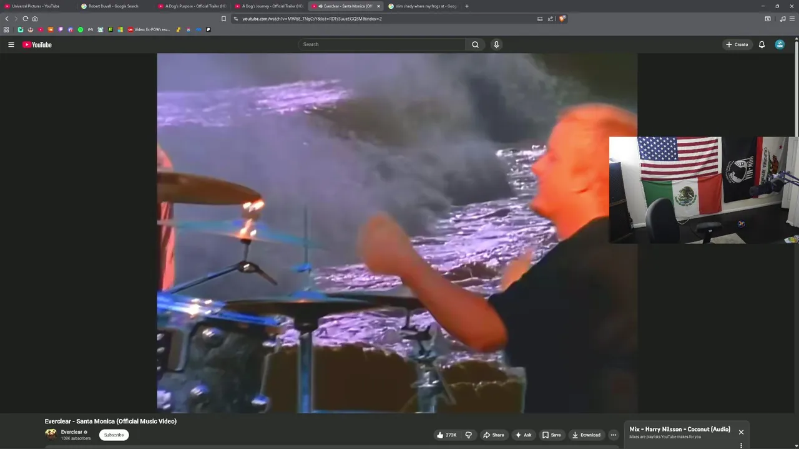Go back with browser back arrow

coord(7,19)
